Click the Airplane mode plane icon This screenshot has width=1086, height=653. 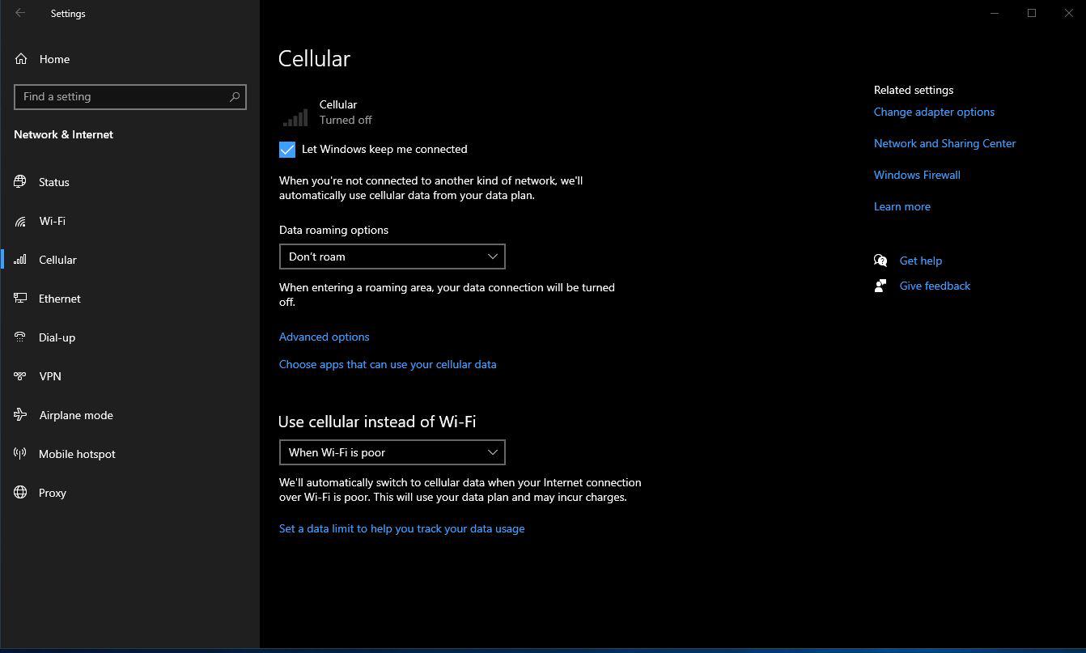pyautogui.click(x=21, y=415)
